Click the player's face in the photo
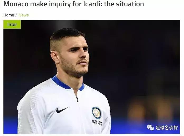This screenshot has width=184, height=136. [76, 56]
